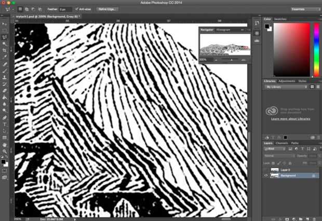This screenshot has width=322, height=221.
Task: Select the Magic Wand tool
Action: click(x=4, y=44)
